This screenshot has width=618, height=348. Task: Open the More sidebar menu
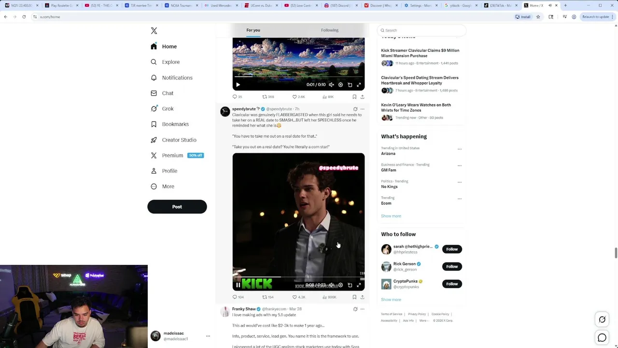click(x=162, y=186)
